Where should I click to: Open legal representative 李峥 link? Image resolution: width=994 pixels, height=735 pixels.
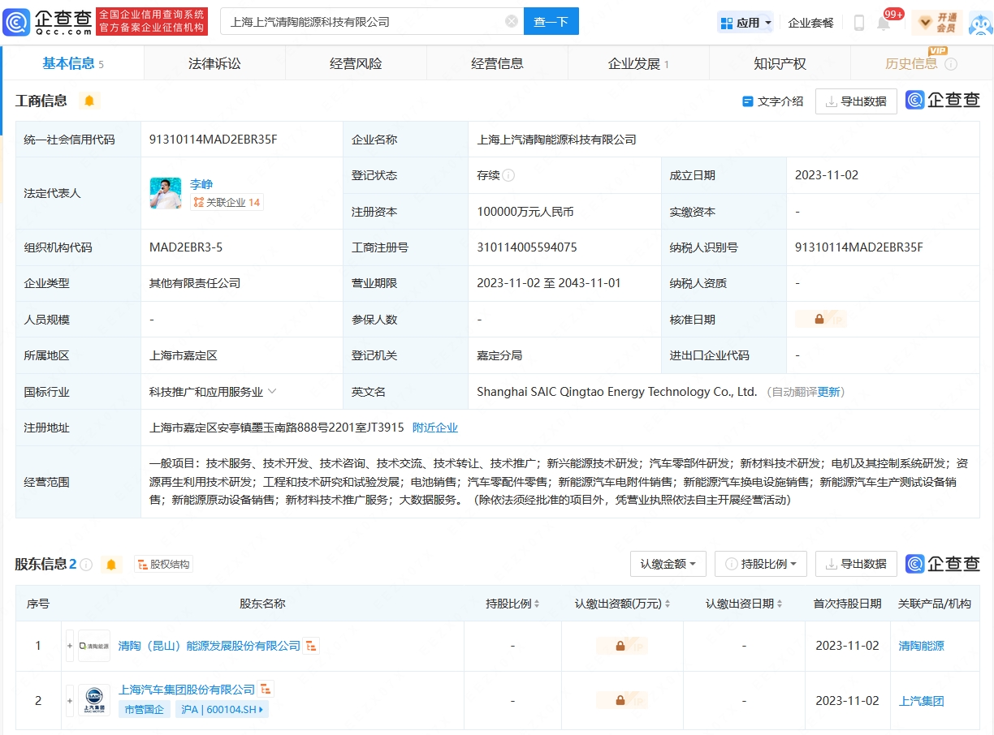[201, 184]
